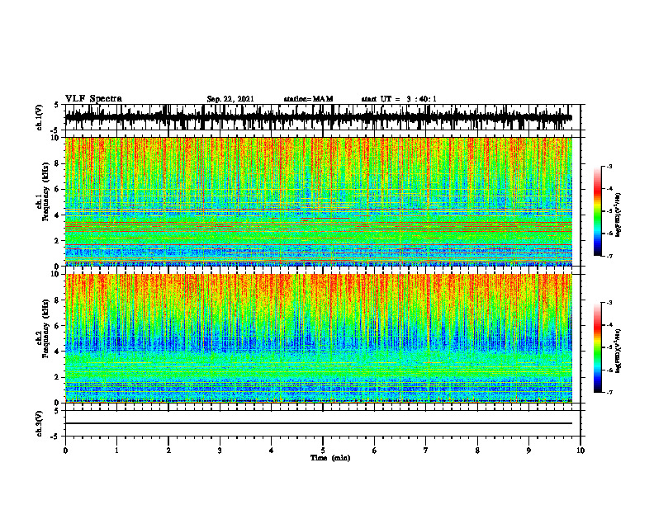Click the "-7" label on ch.2 color bar
Viewport: 654px width, 505px height.
pyautogui.click(x=609, y=392)
